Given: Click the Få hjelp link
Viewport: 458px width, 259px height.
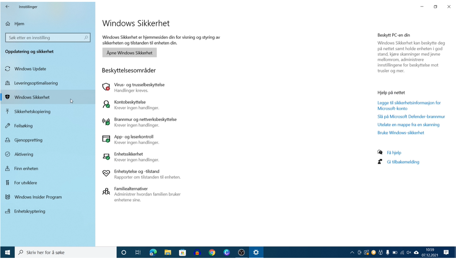Looking at the screenshot, I should point(394,153).
